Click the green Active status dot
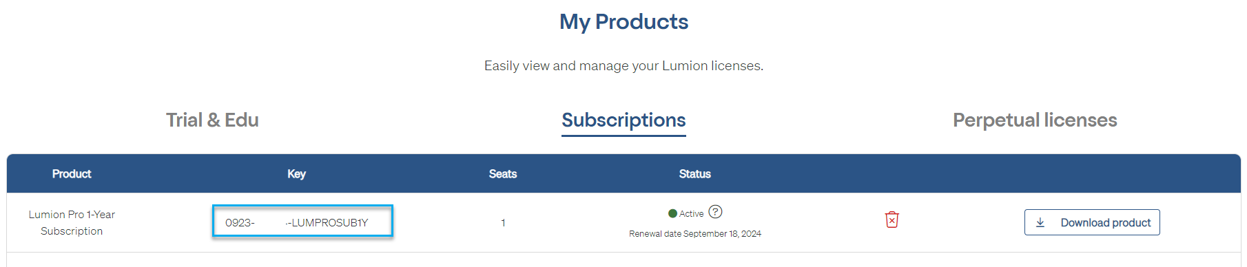 pos(672,214)
